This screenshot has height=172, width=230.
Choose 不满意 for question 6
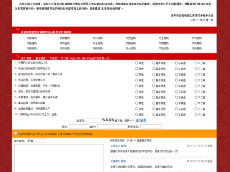tap(177, 92)
